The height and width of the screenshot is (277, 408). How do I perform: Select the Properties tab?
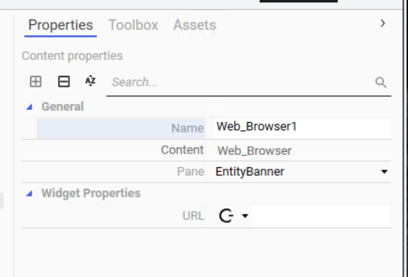(60, 25)
